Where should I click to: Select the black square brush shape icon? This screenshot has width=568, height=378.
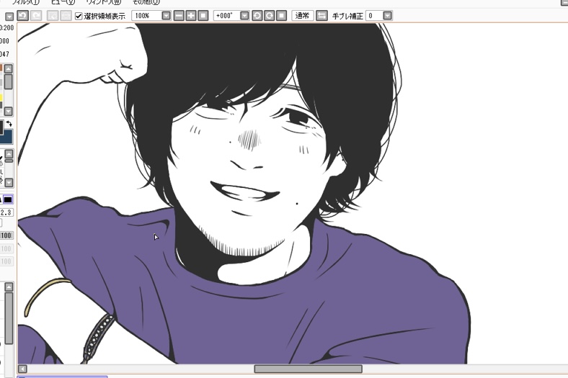8,199
